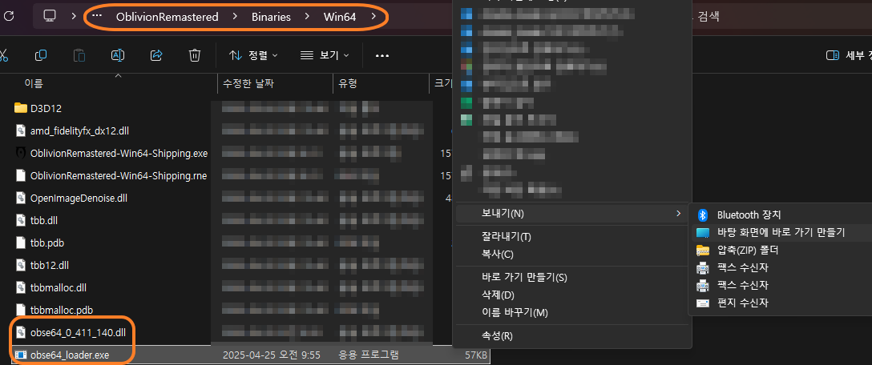This screenshot has height=365, width=872.
Task: Click the Bluetooth icon in the Send to submenu
Action: (x=702, y=215)
